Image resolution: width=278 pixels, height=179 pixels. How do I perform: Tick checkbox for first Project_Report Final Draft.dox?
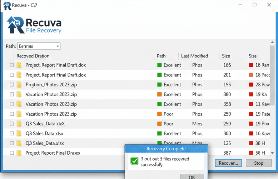(12, 65)
